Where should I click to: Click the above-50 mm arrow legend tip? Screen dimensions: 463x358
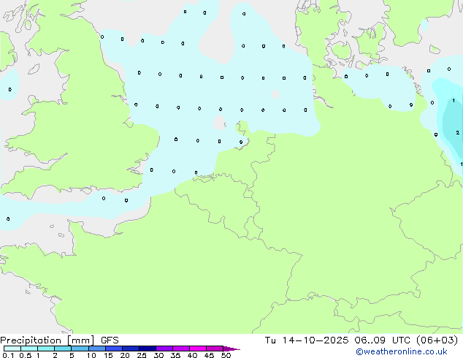(x=231, y=349)
